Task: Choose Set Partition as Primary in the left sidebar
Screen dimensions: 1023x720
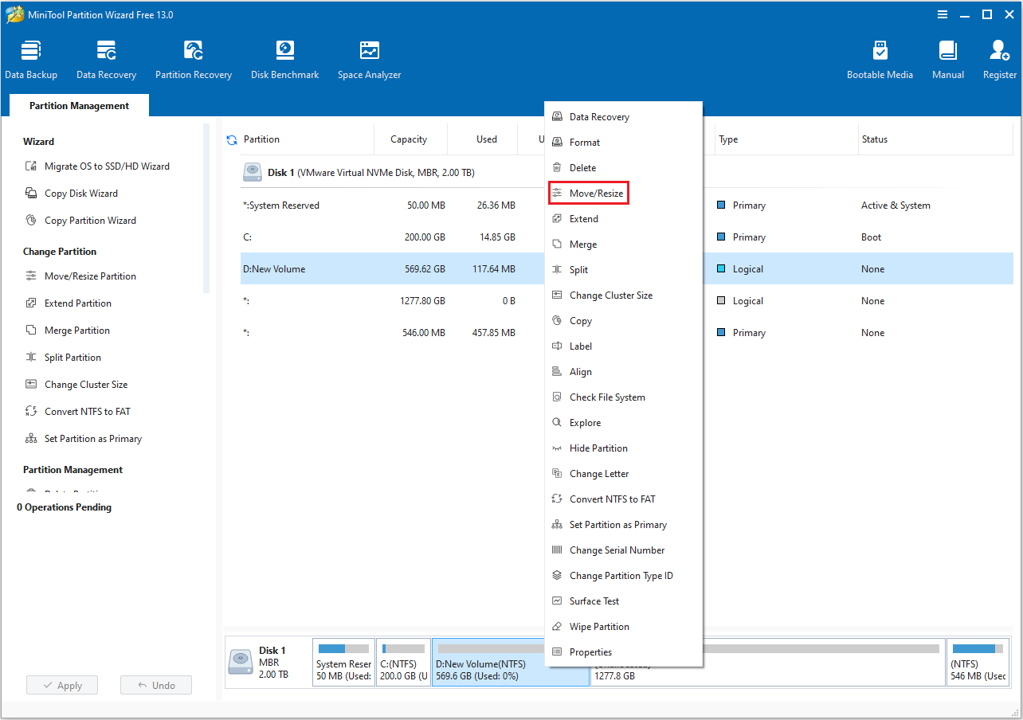Action: [x=83, y=439]
